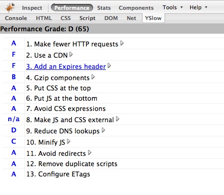Click rule 12. Remove duplicate scripts
The width and height of the screenshot is (224, 195).
tap(72, 164)
